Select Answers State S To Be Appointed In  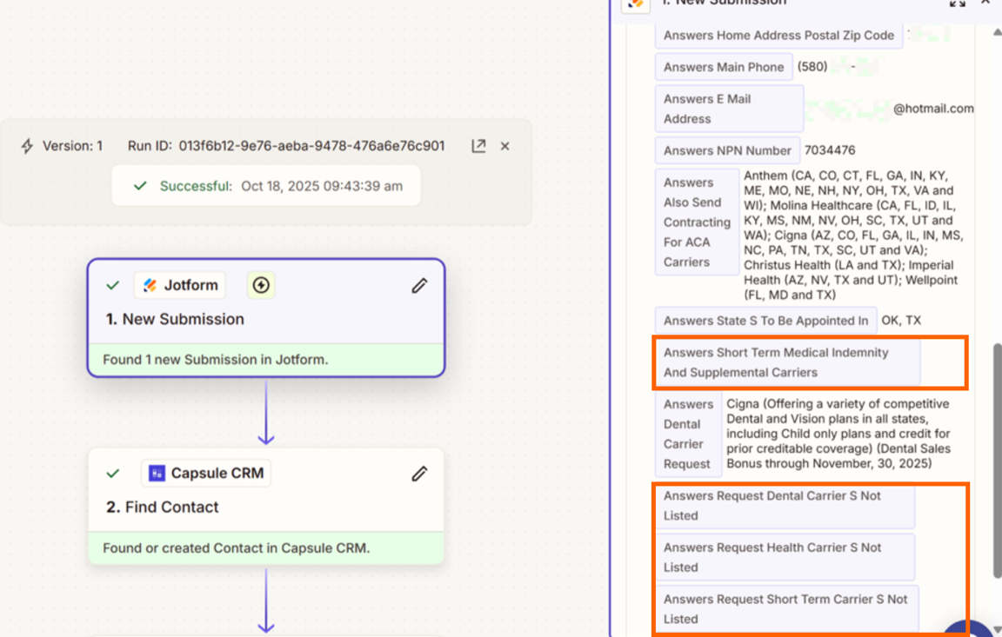click(x=765, y=321)
